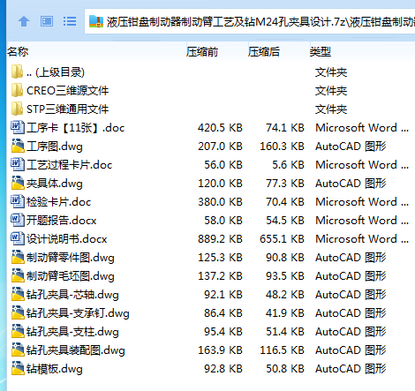Viewport: 415px width, 391px height.
Task: Click the Word icon of 设计说明书.docx
Action: pos(18,238)
